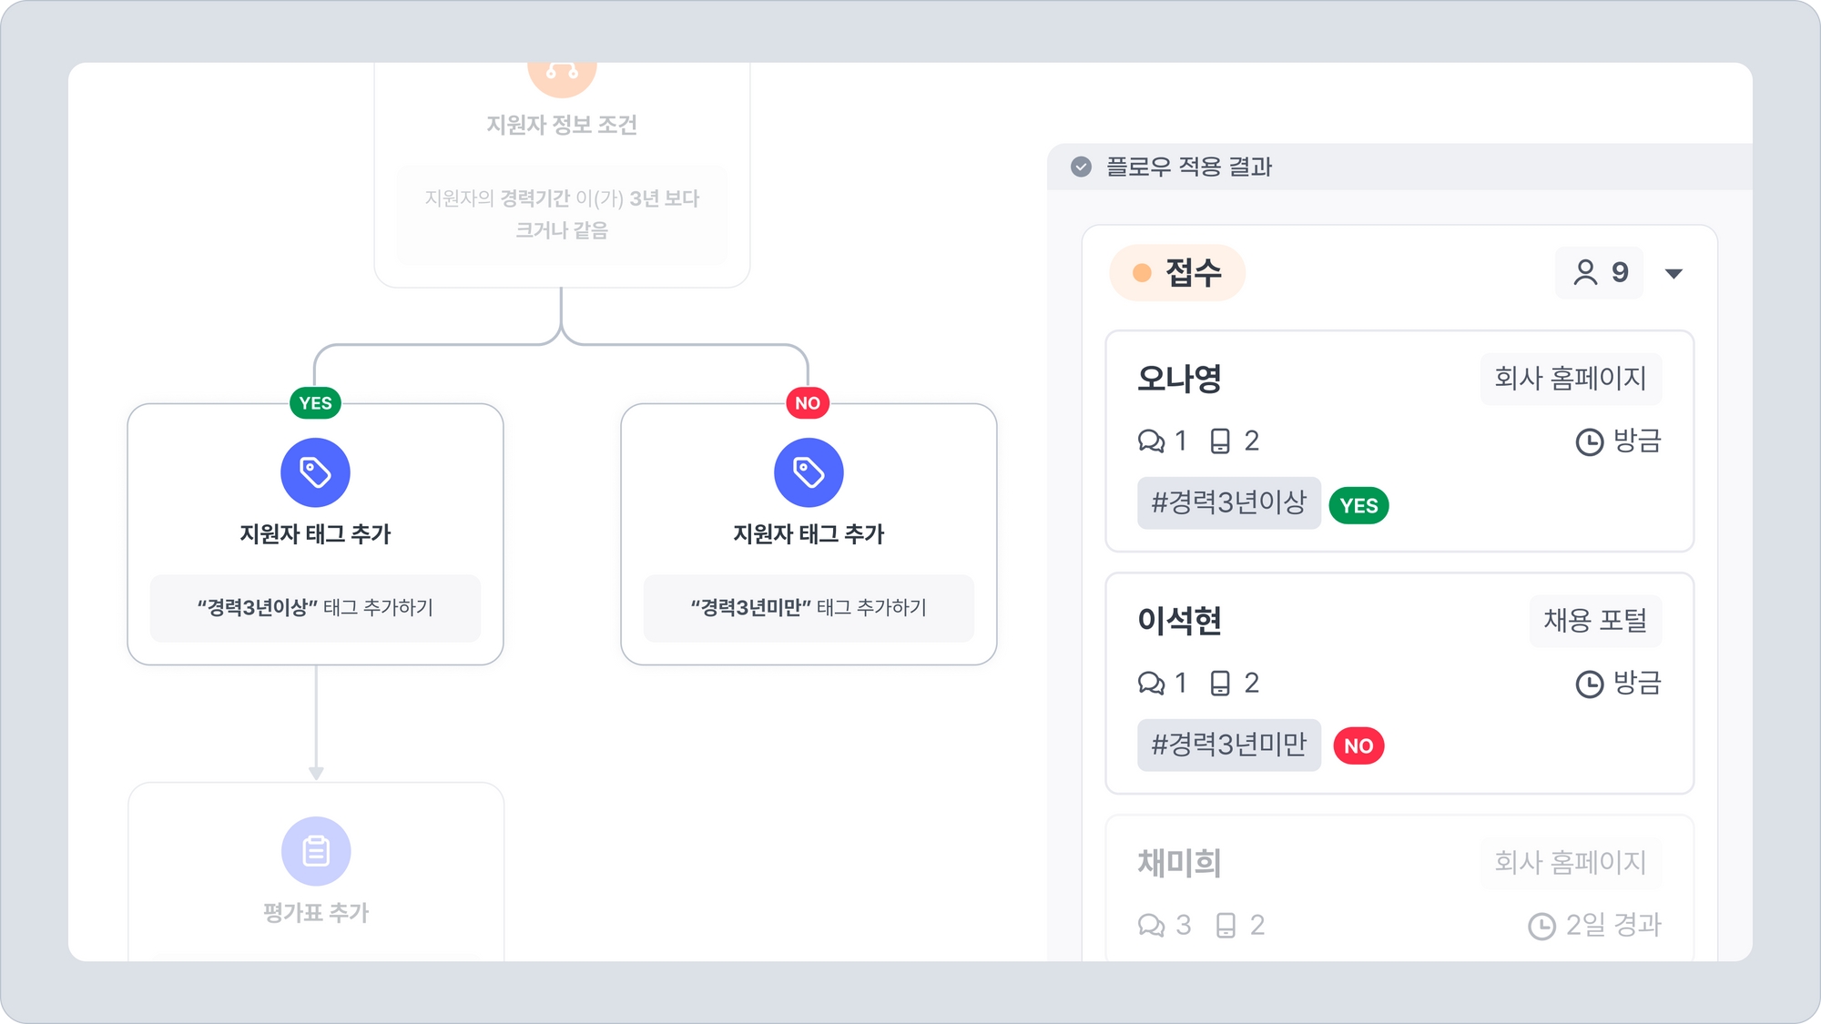
Task: Click the clock icon on 오나영 card
Action: point(1589,442)
